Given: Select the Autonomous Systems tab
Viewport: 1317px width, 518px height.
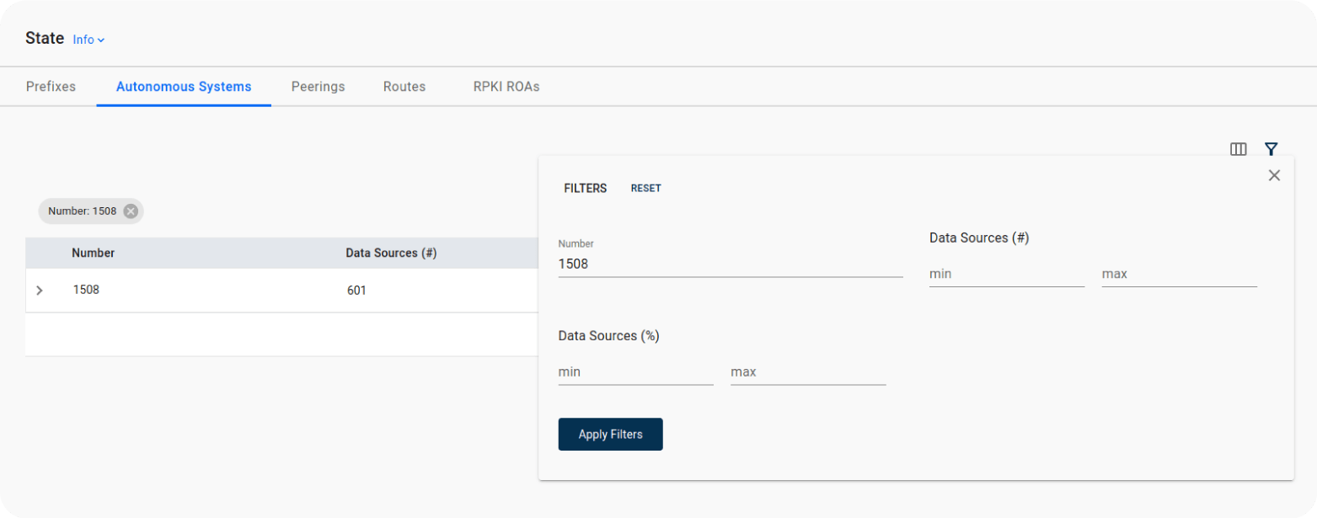Looking at the screenshot, I should click(x=184, y=87).
